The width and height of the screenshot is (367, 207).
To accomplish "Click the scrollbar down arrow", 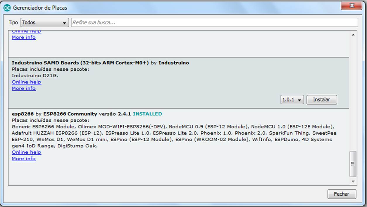I will (353, 181).
